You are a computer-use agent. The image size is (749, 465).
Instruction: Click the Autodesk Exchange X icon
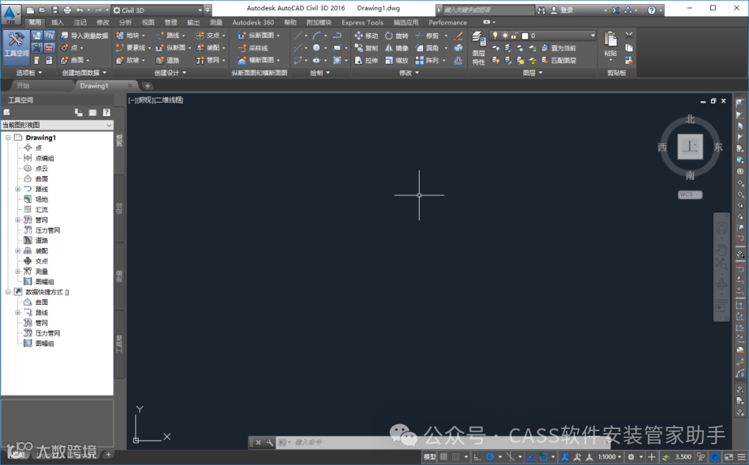[x=616, y=10]
